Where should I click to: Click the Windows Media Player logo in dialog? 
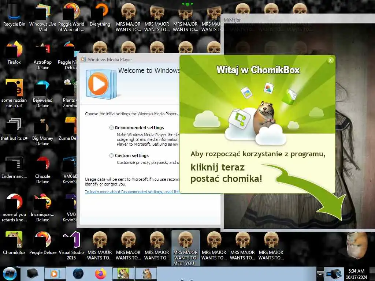(x=101, y=84)
